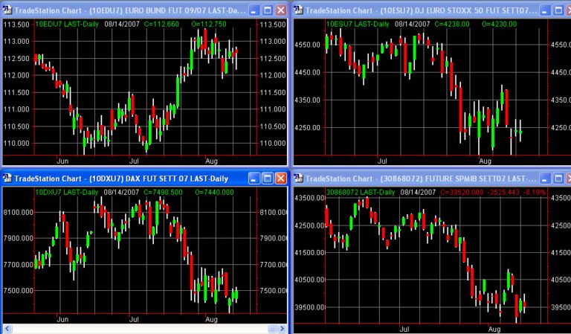Click the chart icon in the Euro Bund title bar

tap(7, 11)
